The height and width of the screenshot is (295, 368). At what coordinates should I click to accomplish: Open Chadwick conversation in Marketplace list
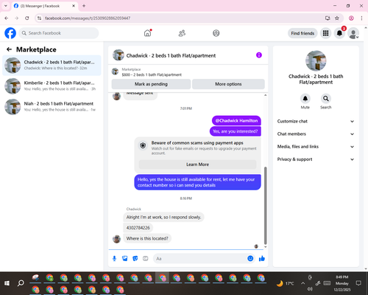pyautogui.click(x=52, y=65)
